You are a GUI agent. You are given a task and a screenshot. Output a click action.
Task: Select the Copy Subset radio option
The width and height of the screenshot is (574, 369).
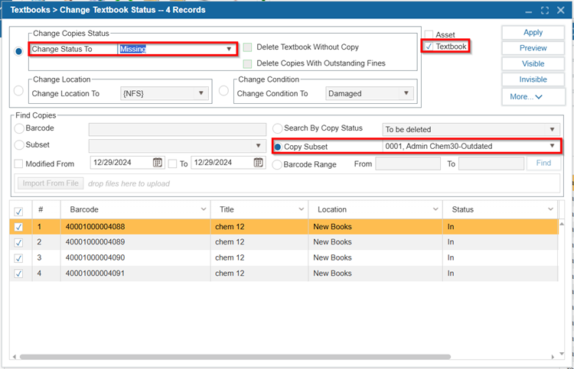point(278,147)
